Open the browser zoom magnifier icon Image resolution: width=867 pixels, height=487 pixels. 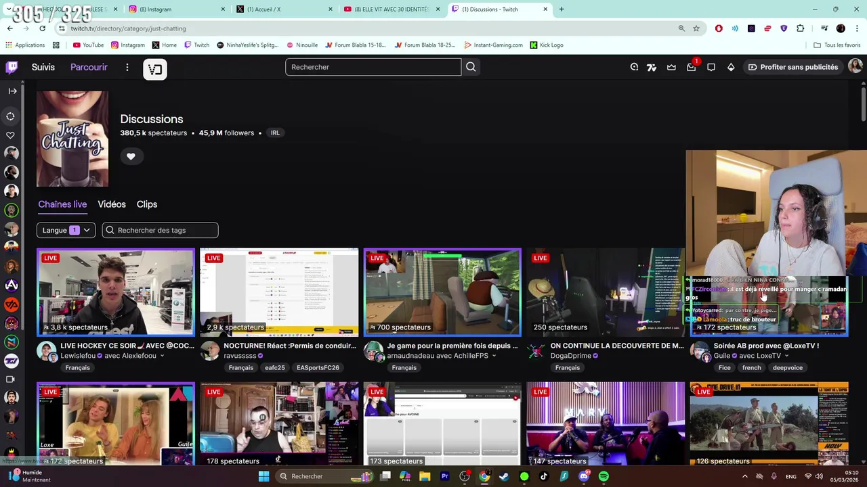coord(681,28)
